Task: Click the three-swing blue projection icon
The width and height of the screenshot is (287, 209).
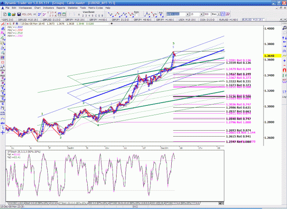Action: coord(124,14)
